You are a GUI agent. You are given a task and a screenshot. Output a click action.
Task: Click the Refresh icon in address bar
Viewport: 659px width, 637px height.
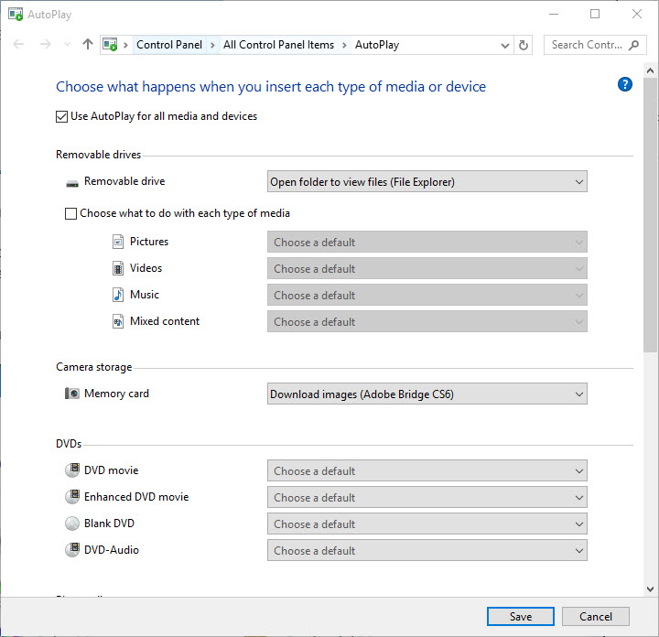(524, 45)
